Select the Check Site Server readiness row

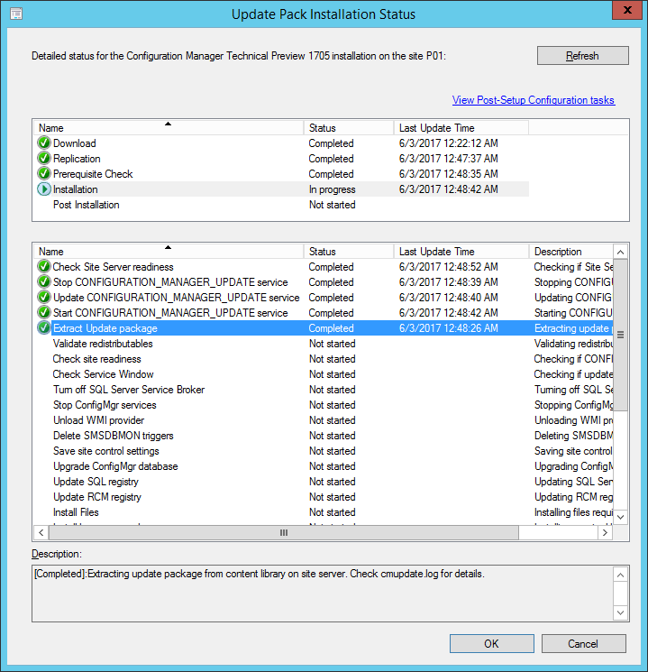coord(324,267)
